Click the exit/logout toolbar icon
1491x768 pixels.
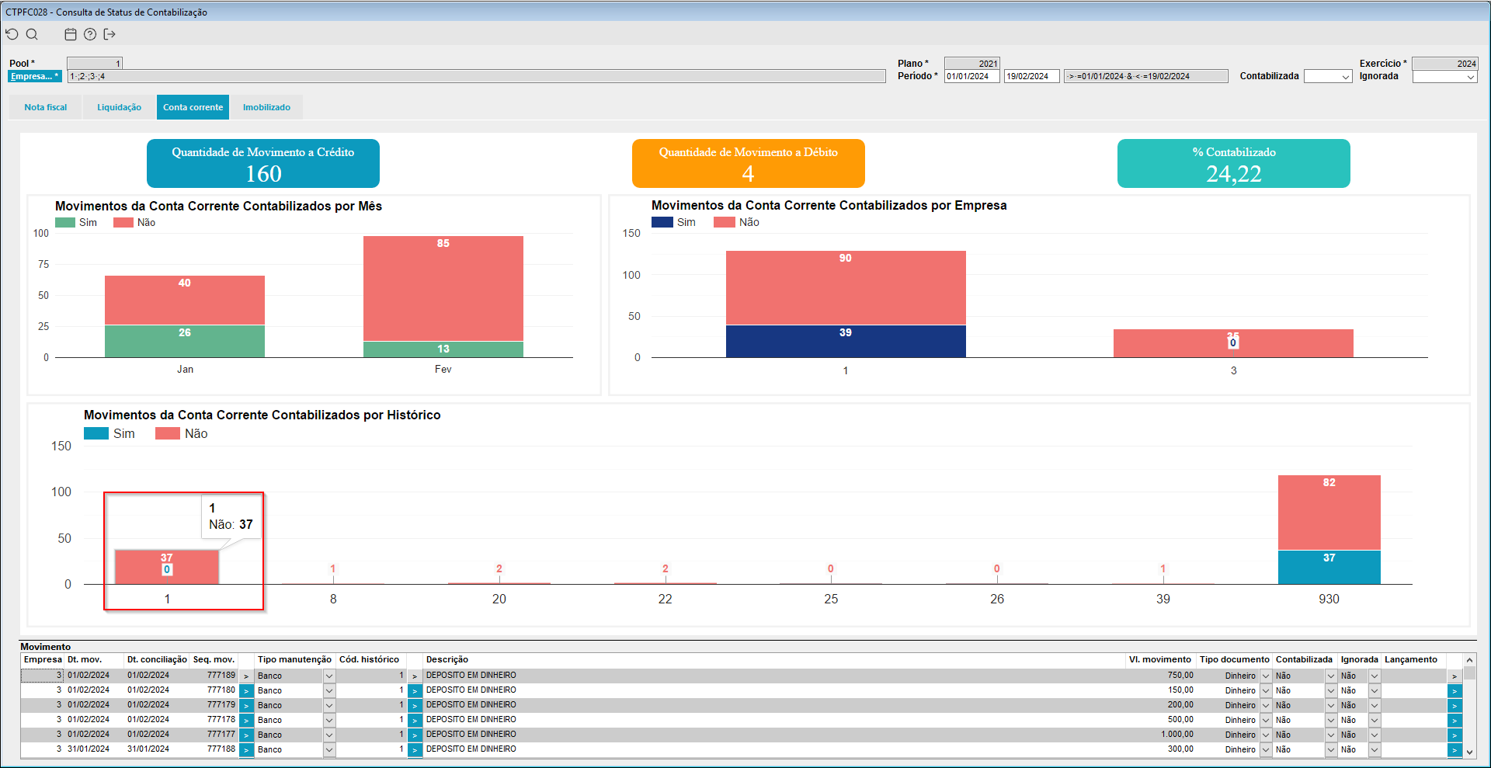pos(109,34)
